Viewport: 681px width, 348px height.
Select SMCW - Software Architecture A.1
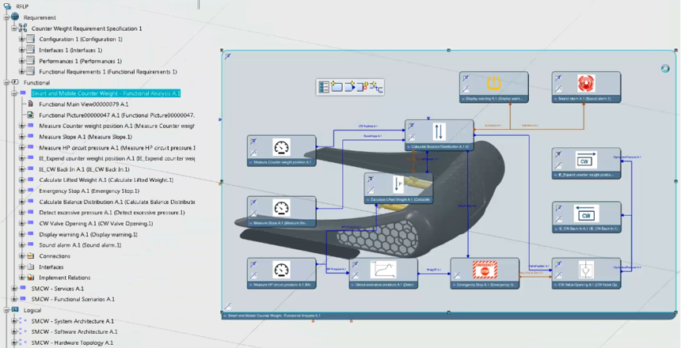[x=74, y=331]
